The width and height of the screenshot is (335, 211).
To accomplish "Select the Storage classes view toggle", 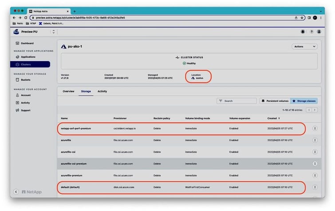I will [x=304, y=101].
